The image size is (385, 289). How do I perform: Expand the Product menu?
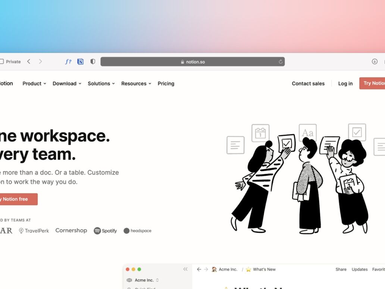(x=34, y=84)
